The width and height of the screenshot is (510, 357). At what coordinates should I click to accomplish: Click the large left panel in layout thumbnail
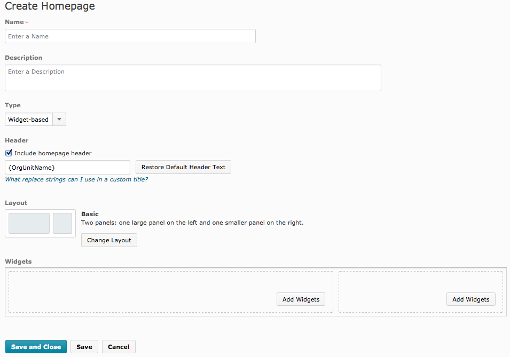pos(29,223)
